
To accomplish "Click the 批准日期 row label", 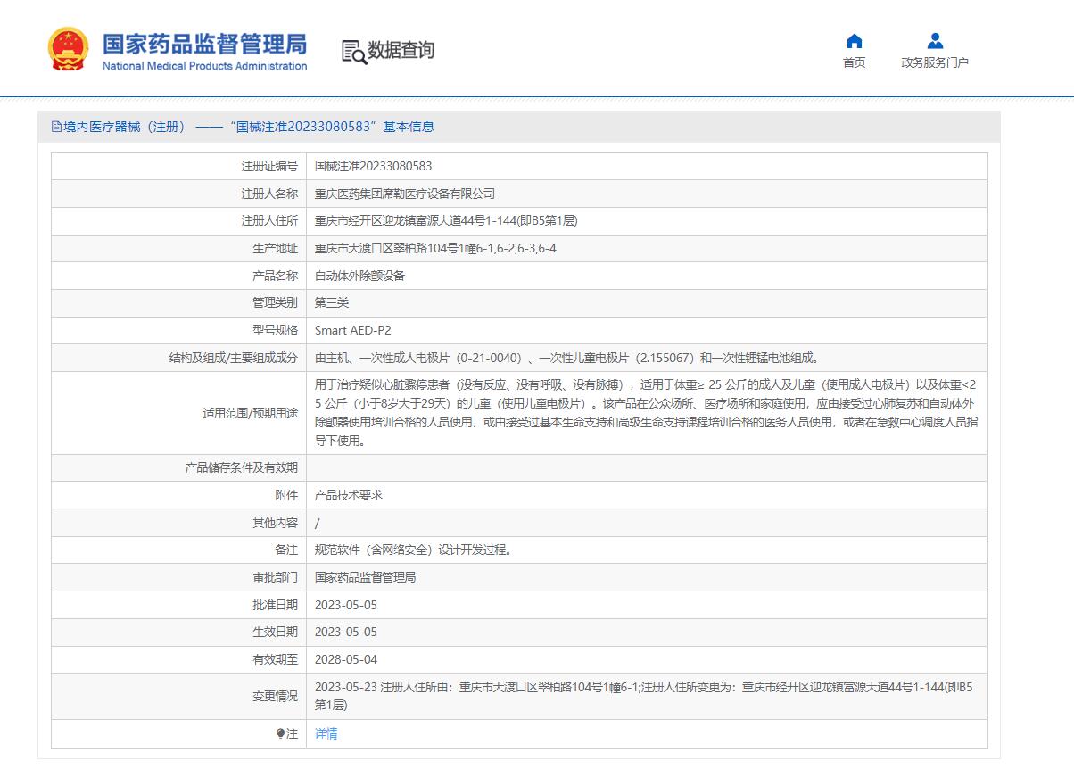I will 275,605.
